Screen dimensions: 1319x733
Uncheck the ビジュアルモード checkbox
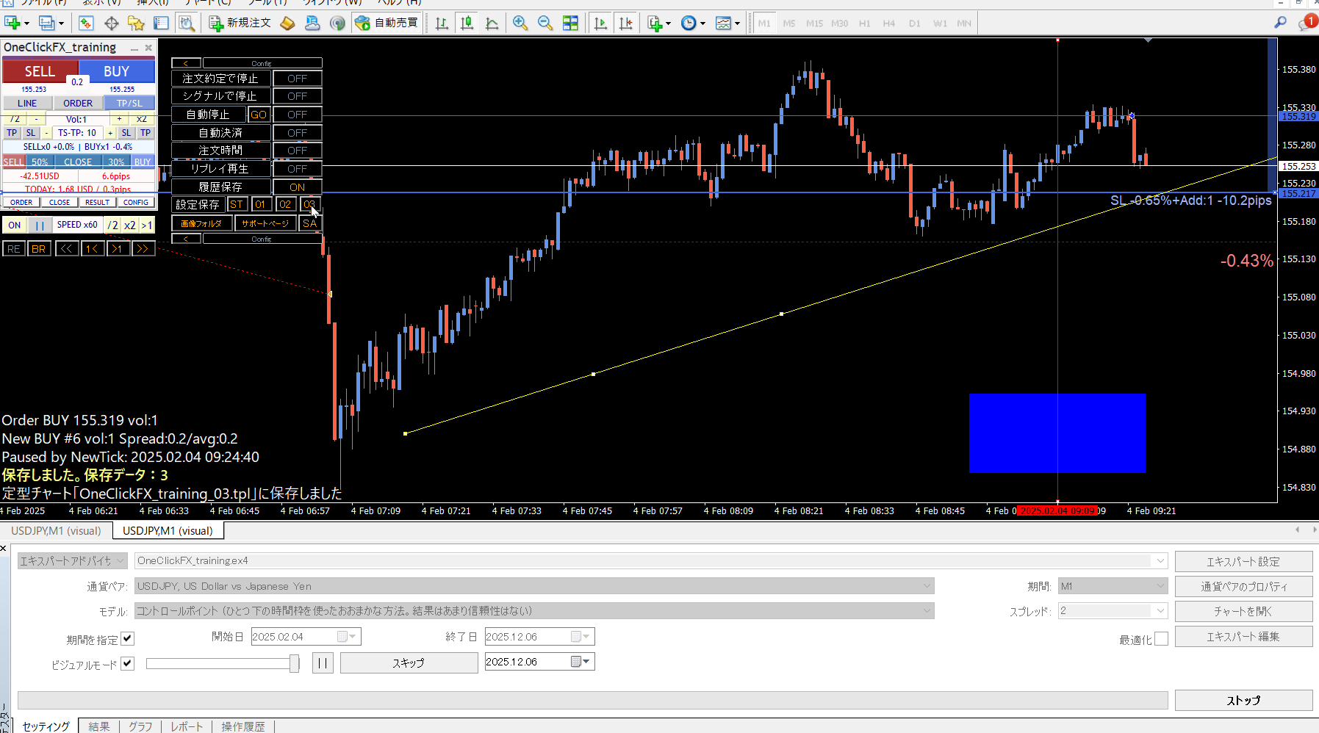click(x=128, y=663)
